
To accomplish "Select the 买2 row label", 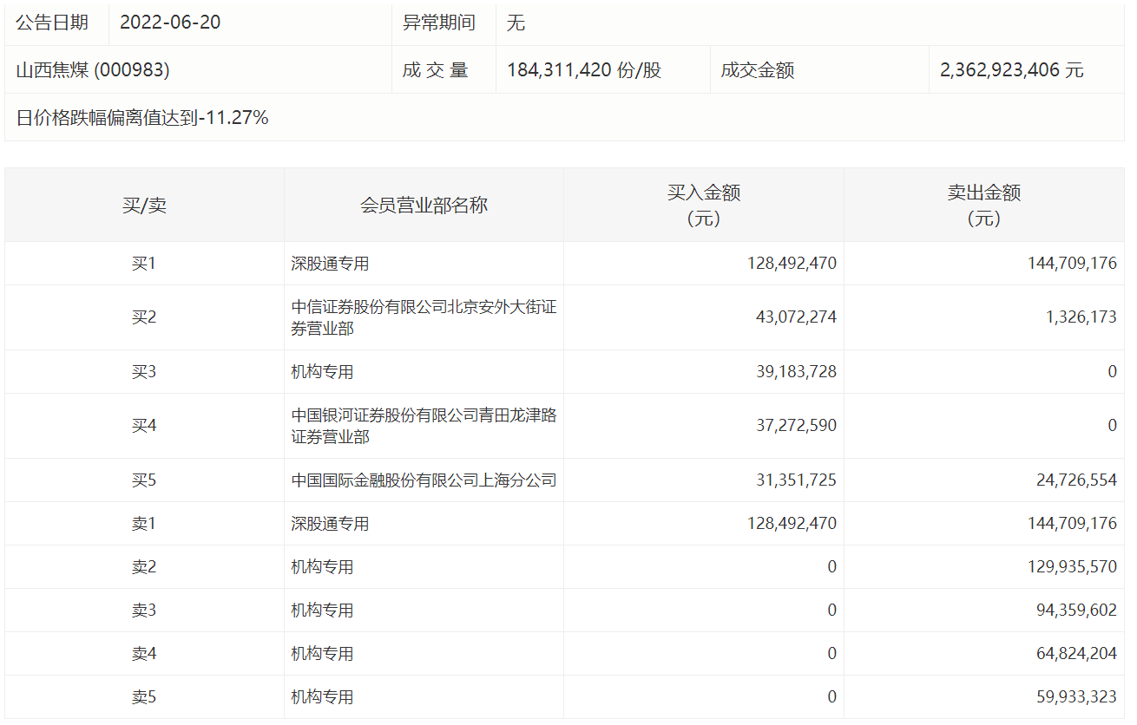I will tap(144, 317).
